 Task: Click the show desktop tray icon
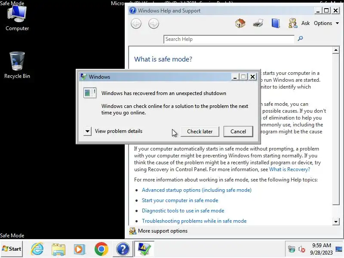pyautogui.click(x=339, y=249)
